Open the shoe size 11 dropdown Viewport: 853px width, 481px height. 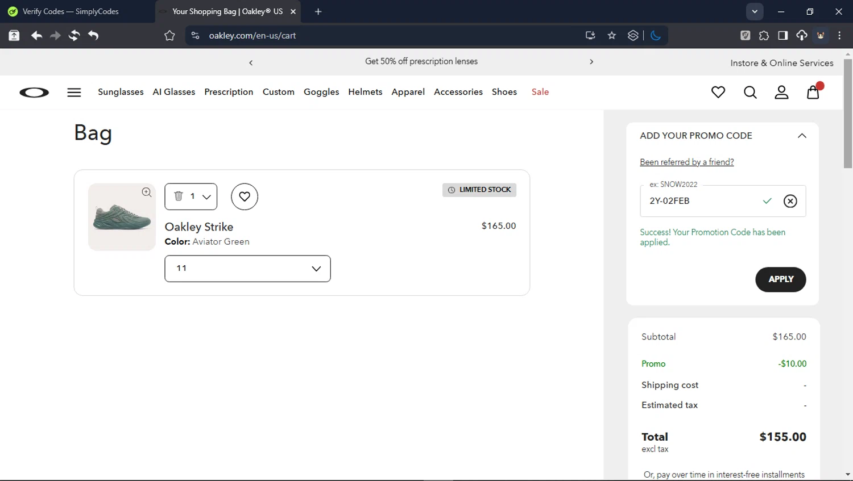pyautogui.click(x=247, y=269)
